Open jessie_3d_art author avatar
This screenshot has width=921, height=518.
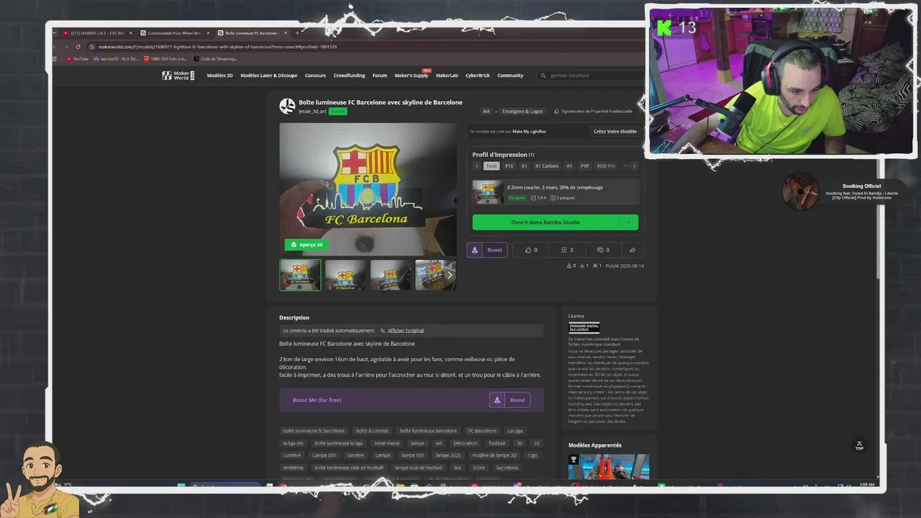287,106
